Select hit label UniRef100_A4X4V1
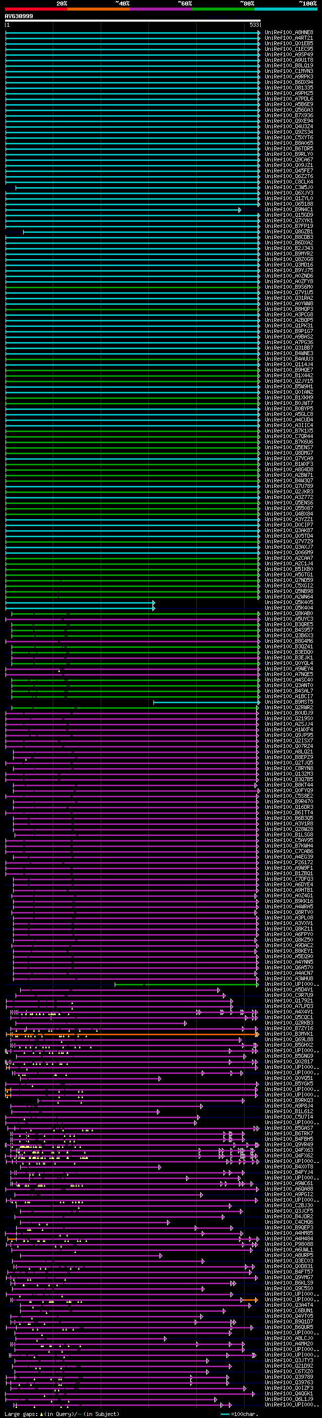Screen dimensions: 322x1418 coord(289,1012)
